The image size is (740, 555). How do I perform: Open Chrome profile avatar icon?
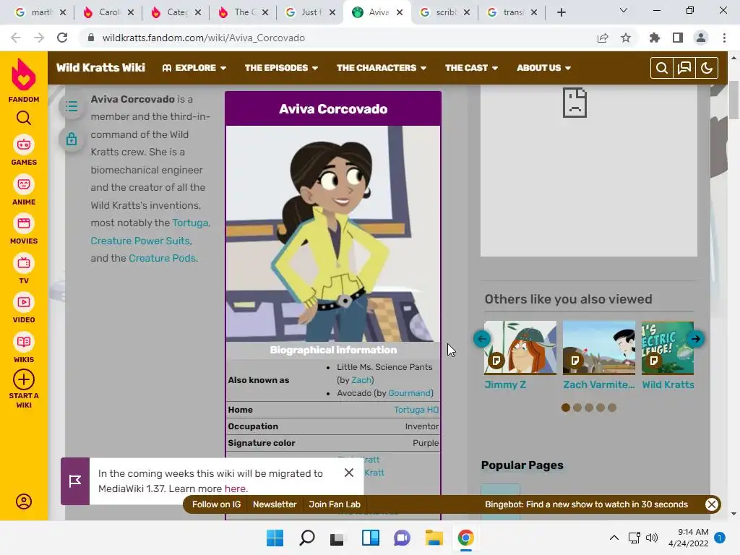coord(701,38)
